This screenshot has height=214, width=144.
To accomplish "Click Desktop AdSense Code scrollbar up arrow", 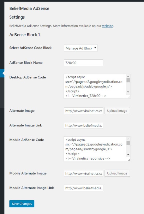I will (128, 76).
